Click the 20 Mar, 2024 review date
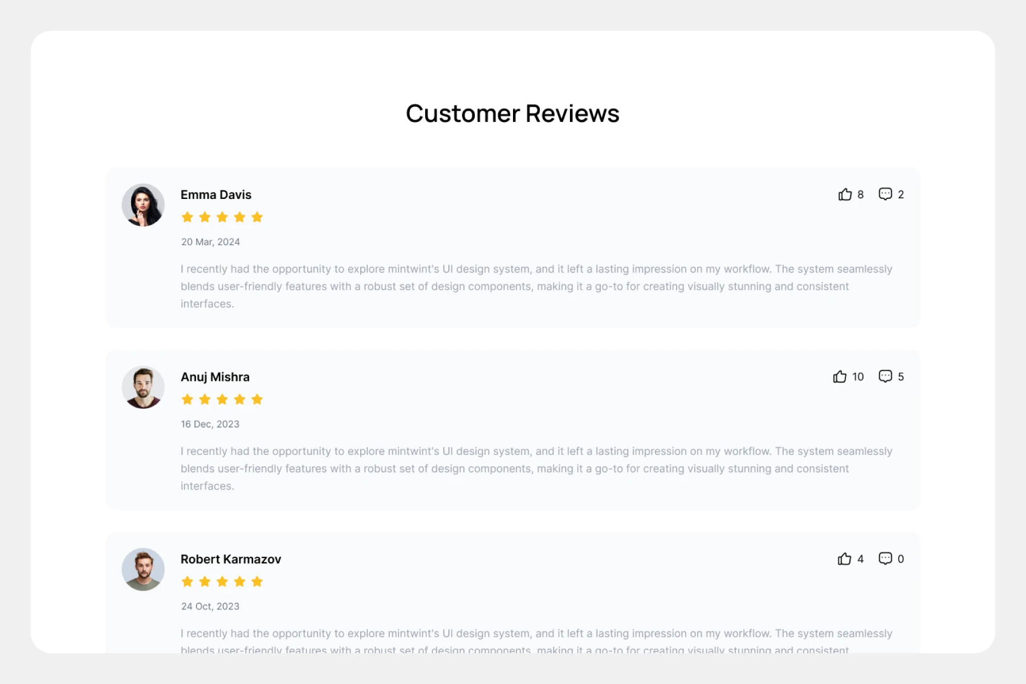This screenshot has width=1026, height=684. [210, 242]
